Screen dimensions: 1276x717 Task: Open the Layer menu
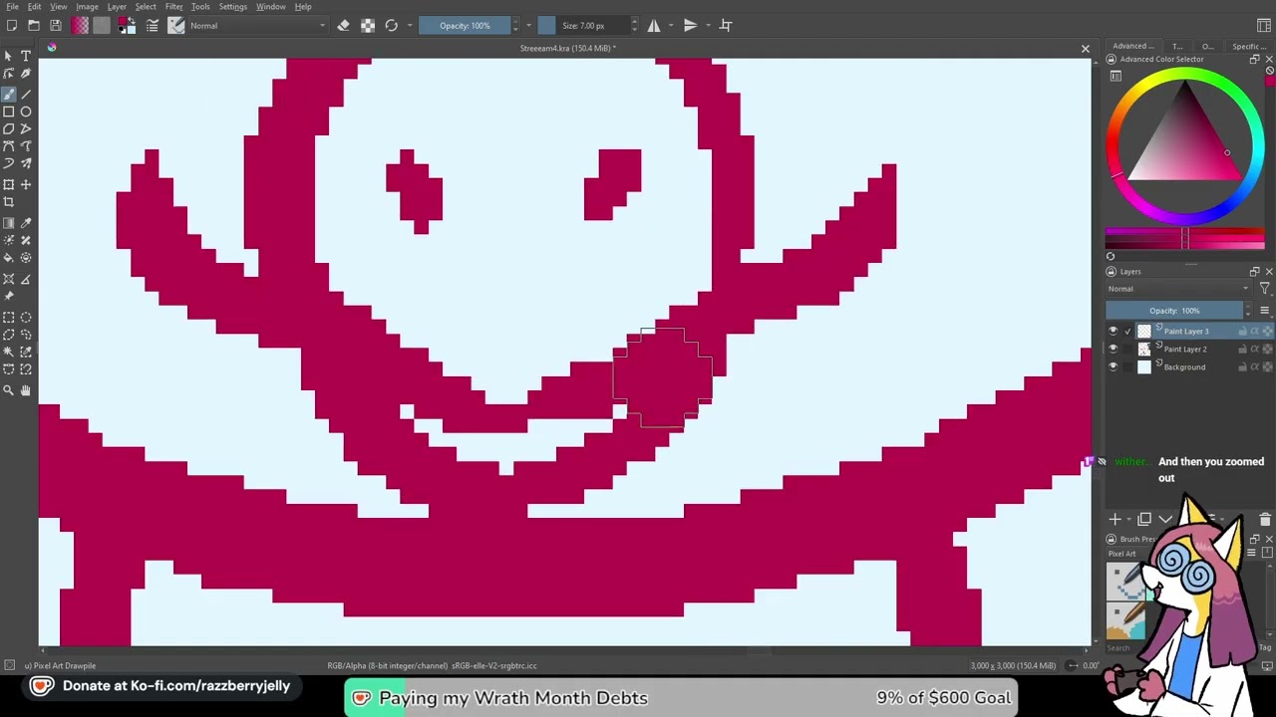(117, 7)
